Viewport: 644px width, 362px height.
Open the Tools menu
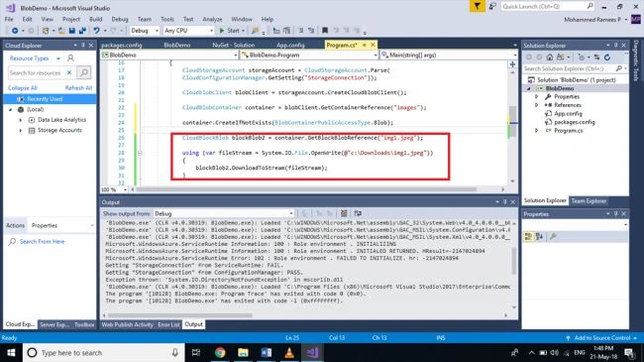tap(167, 19)
